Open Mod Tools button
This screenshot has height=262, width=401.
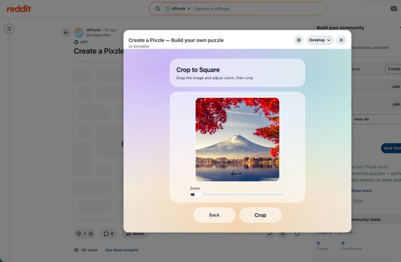click(x=391, y=148)
